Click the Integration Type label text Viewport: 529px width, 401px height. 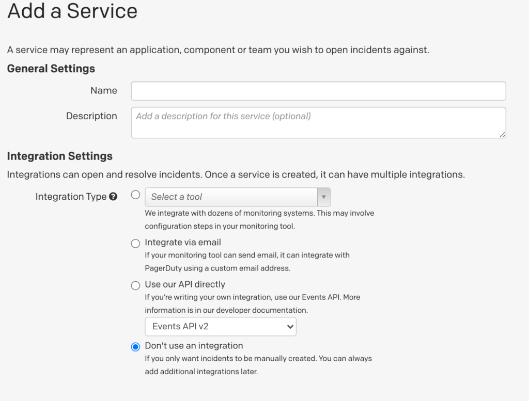(x=71, y=197)
